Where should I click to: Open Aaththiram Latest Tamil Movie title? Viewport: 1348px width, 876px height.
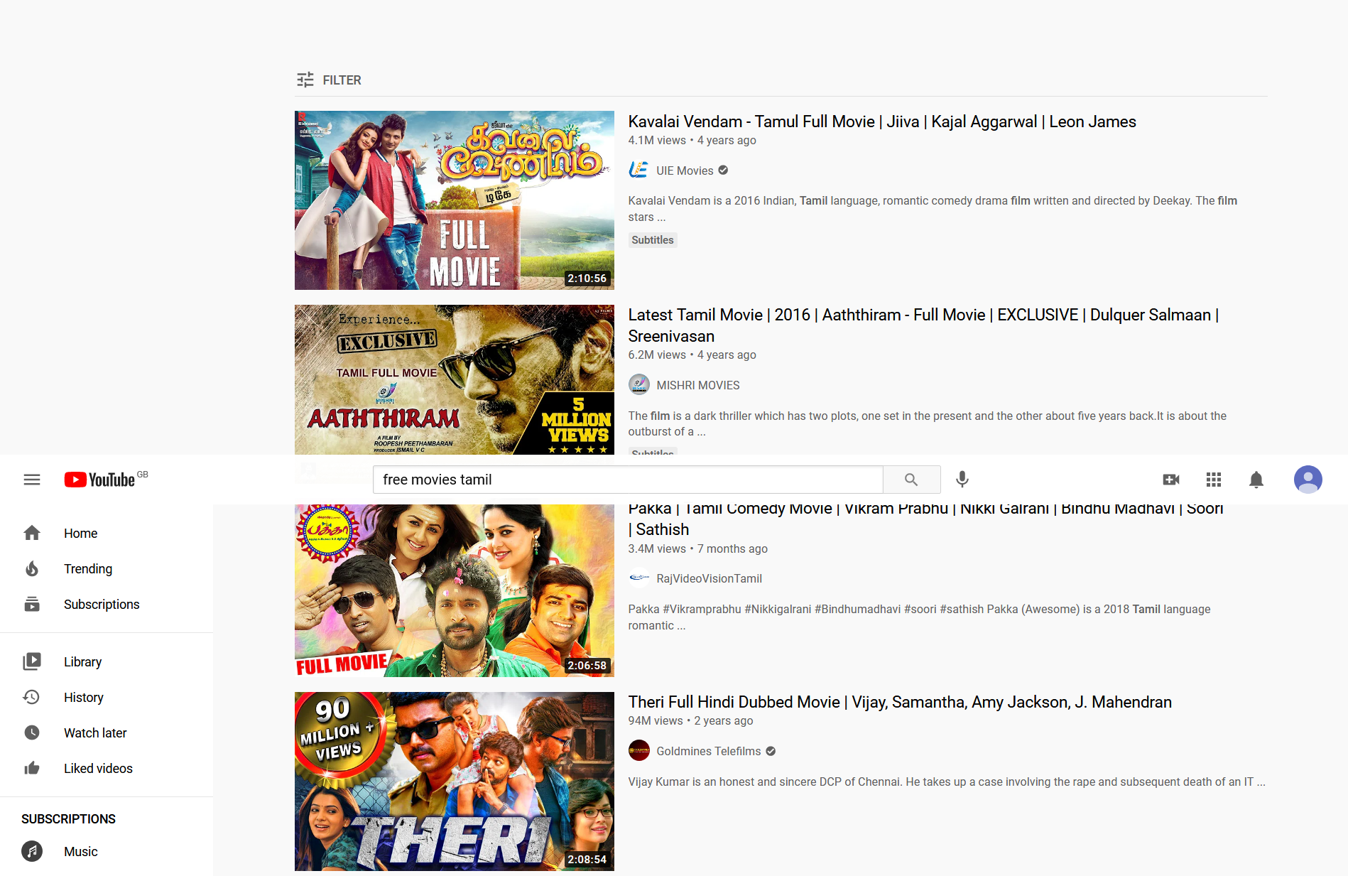tap(923, 325)
